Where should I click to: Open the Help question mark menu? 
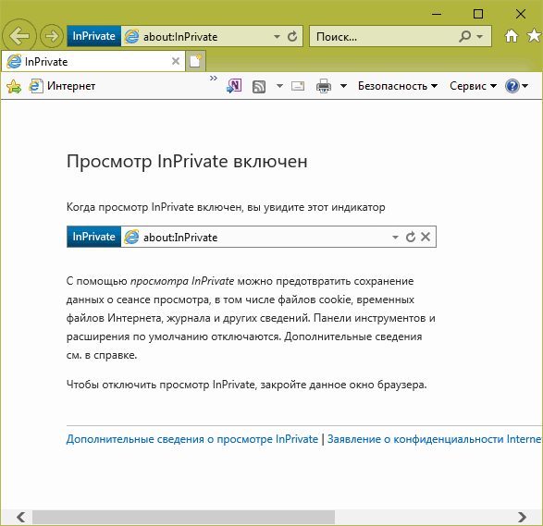[517, 86]
